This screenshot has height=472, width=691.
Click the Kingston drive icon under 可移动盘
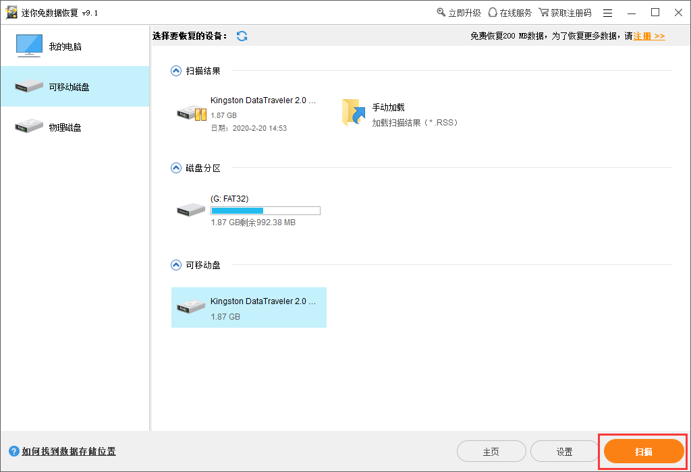191,306
